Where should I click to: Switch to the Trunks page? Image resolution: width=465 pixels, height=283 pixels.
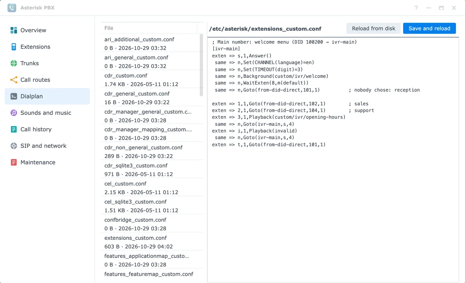[x=47, y=63]
